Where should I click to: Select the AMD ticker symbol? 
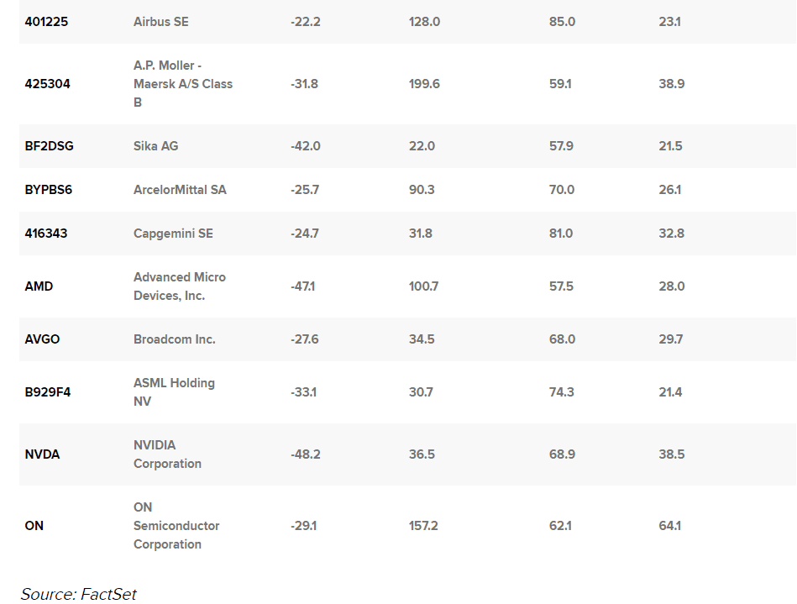pyautogui.click(x=39, y=286)
